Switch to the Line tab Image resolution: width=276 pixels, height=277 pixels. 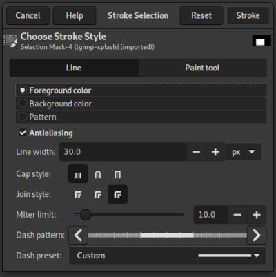coord(74,68)
